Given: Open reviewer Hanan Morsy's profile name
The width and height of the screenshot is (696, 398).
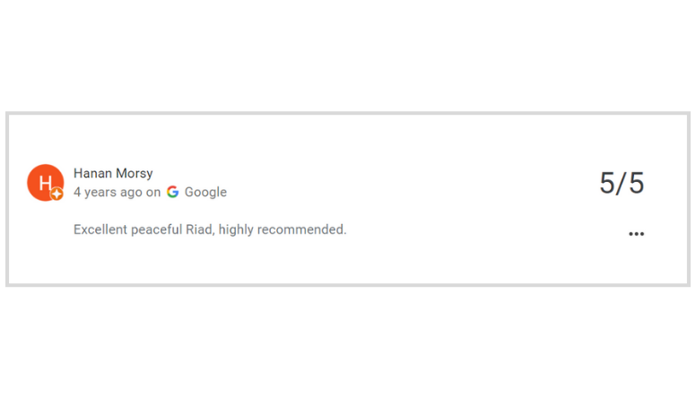Looking at the screenshot, I should pos(113,173).
